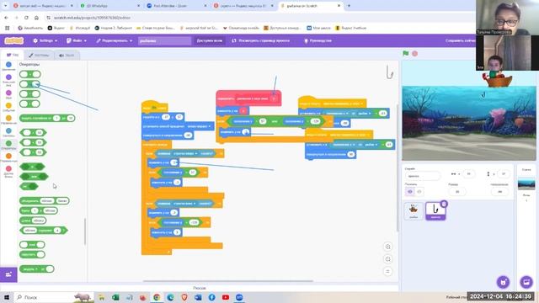Screen dimensions: 539x303
Task: Select the Control blocks category circle
Action: click(8, 118)
